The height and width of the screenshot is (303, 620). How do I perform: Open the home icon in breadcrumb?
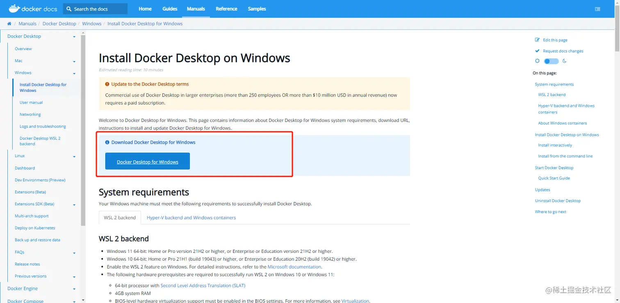coord(9,24)
